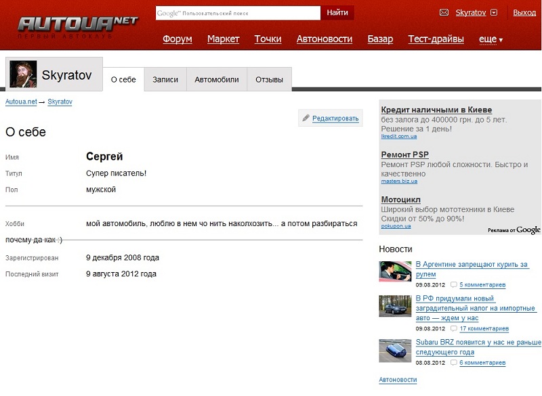Image resolution: width=542 pixels, height=396 pixels.
Task: Click the Выход logout link
Action: (x=524, y=13)
